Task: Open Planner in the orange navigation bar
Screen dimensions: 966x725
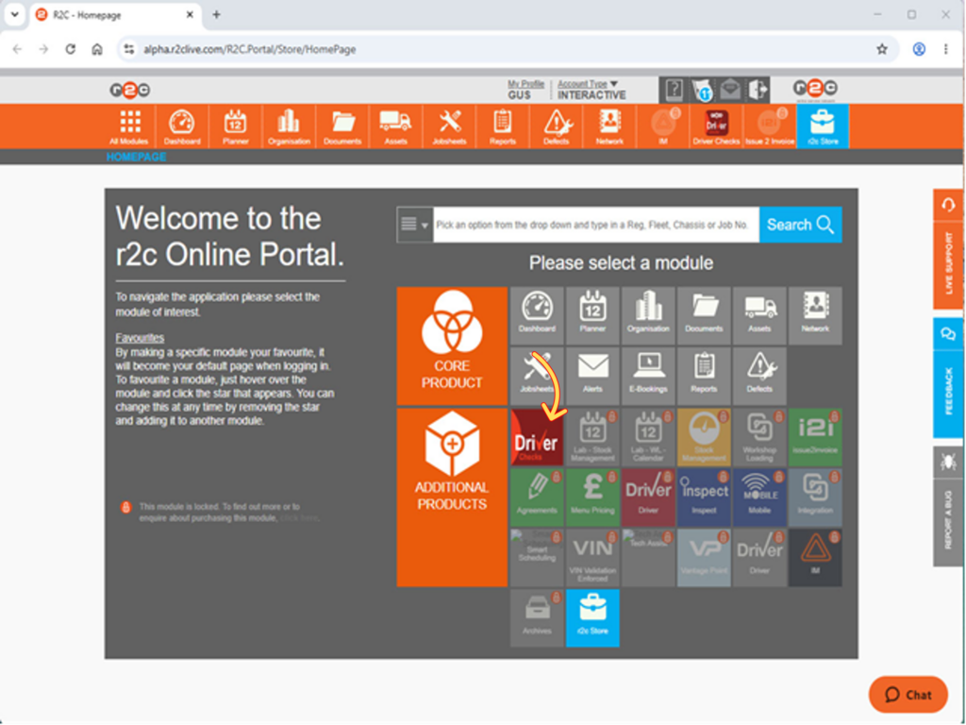Action: pyautogui.click(x=235, y=126)
